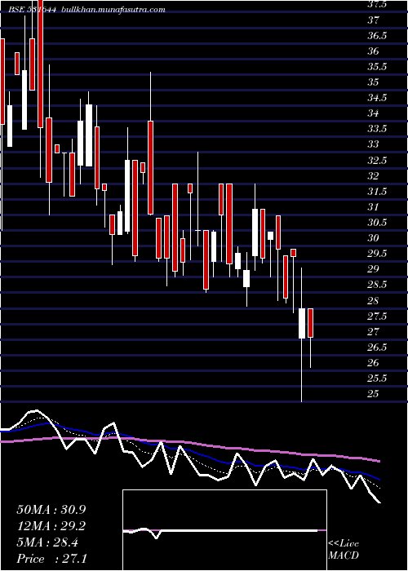This screenshot has height=571, width=408.
Task: Select the 27.5 price level label
Action: (x=377, y=316)
